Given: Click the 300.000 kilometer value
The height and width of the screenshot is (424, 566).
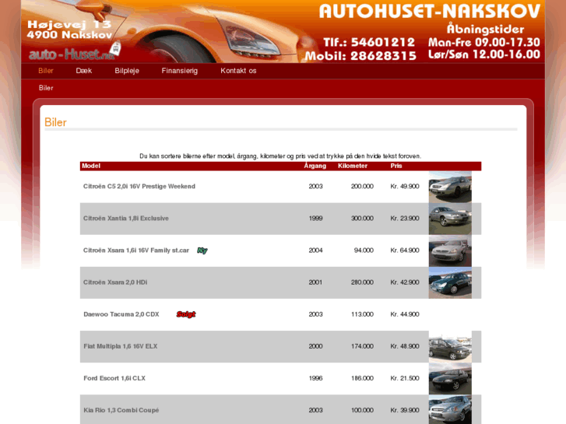Looking at the screenshot, I should click(362, 219).
